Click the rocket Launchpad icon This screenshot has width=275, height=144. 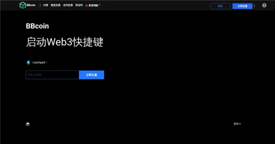pos(28,62)
